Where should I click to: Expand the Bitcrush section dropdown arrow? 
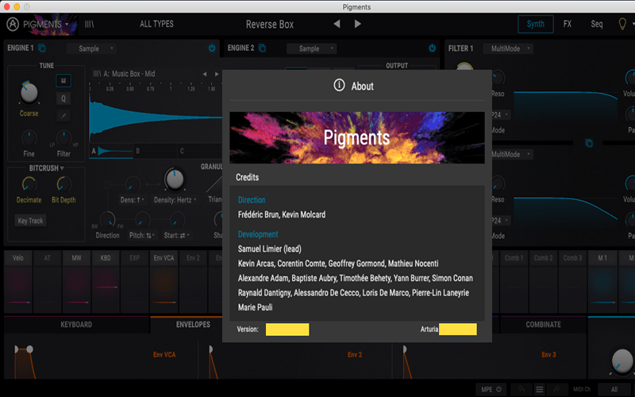tap(61, 168)
